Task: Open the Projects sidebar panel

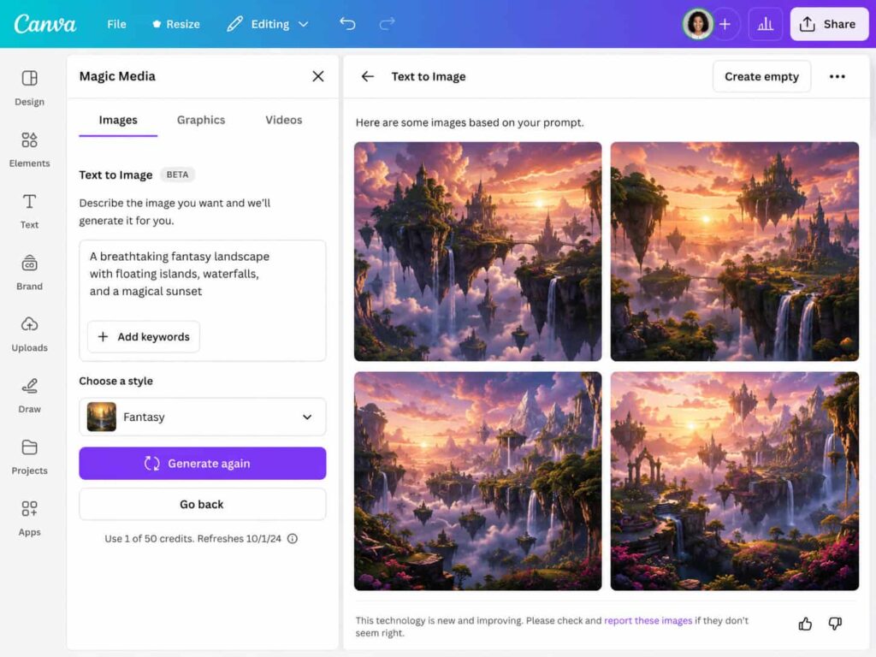Action: tap(30, 457)
